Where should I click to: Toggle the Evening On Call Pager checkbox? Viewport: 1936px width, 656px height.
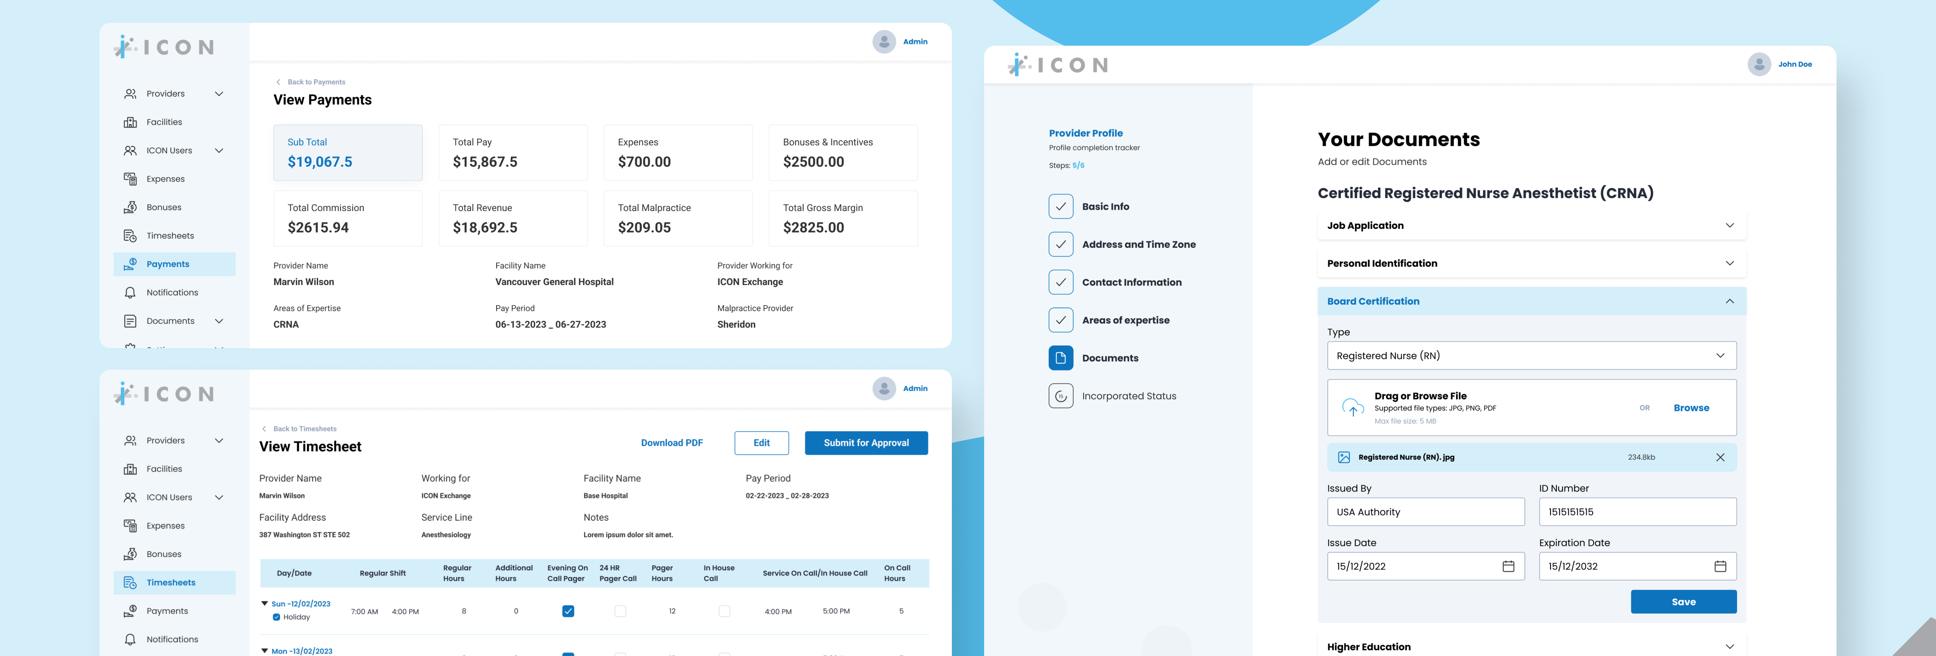pos(568,612)
